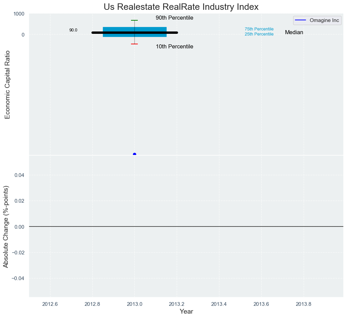The width and height of the screenshot is (347, 318).
Task: Select the 75th Percentile label
Action: click(259, 29)
